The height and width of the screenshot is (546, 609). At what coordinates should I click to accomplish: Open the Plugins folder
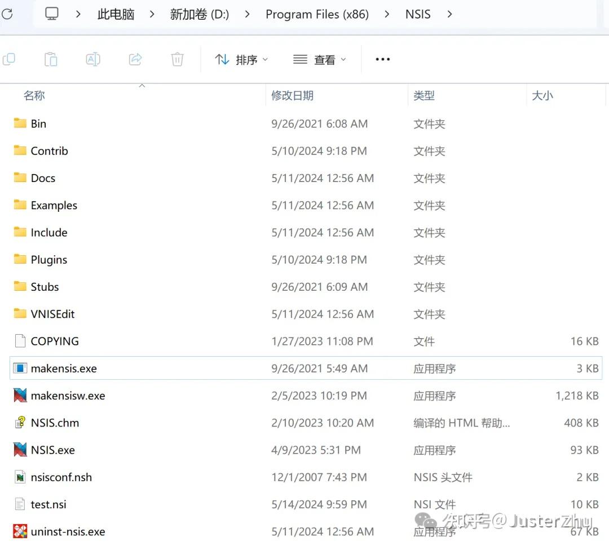47,260
